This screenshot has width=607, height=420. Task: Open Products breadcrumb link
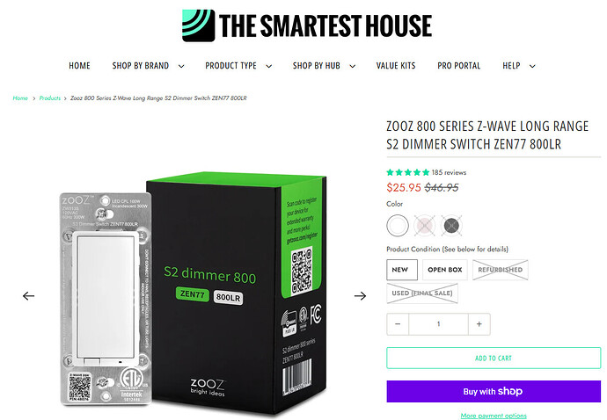(x=50, y=98)
